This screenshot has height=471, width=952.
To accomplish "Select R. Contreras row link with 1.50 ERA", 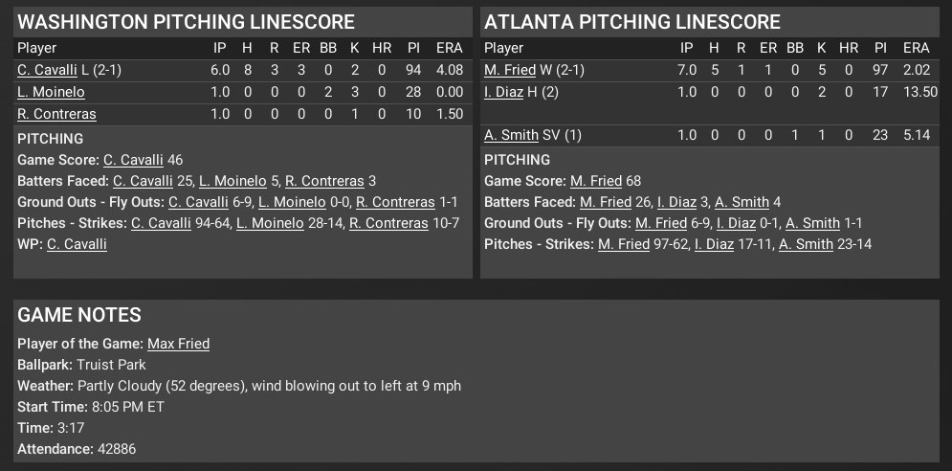I will [x=56, y=114].
